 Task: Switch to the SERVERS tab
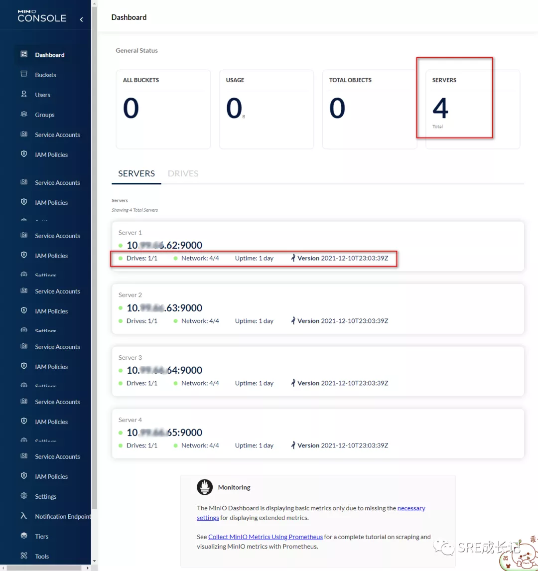[x=136, y=173]
